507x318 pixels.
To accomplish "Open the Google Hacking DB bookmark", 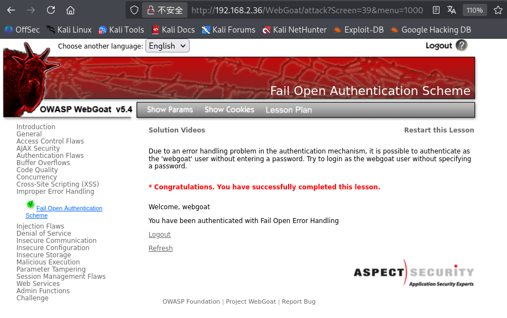I will [431, 30].
